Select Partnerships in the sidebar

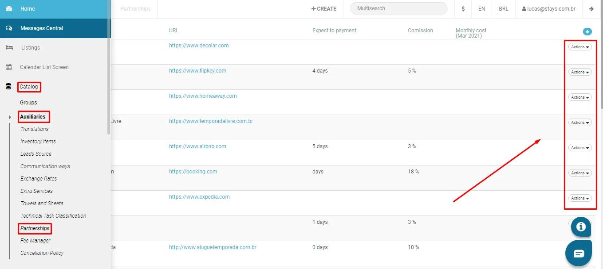35,228
